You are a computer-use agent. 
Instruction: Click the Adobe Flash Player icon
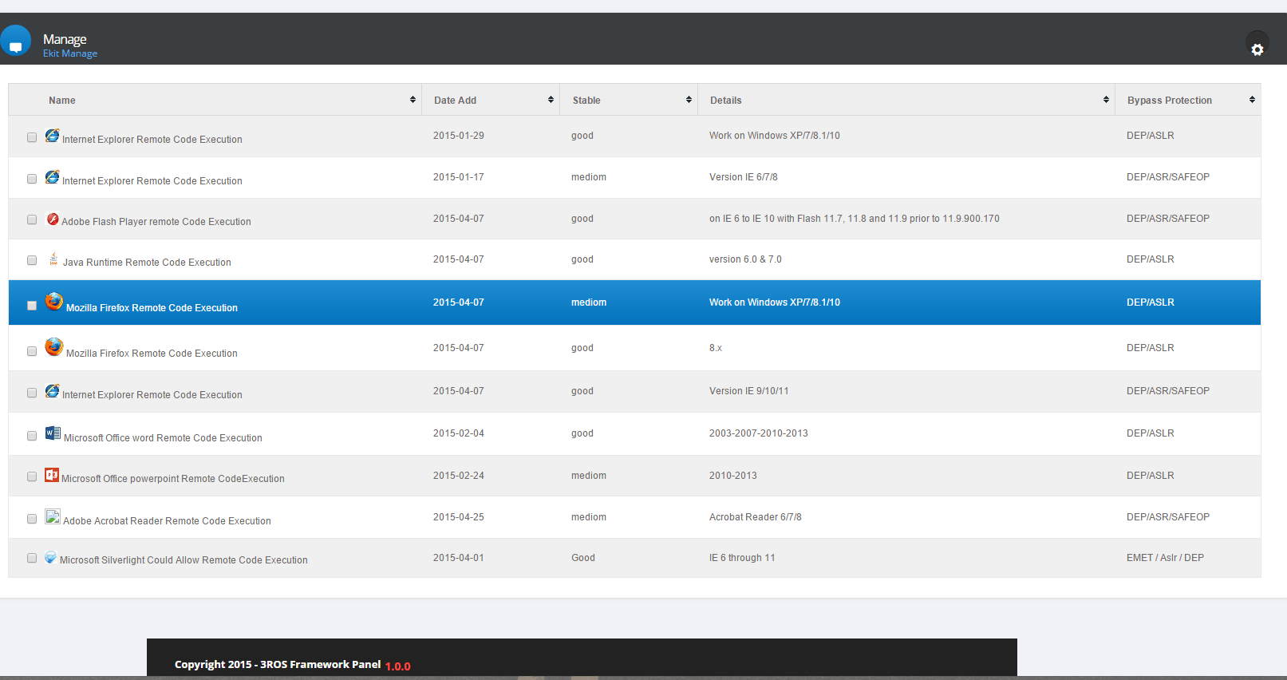[53, 219]
